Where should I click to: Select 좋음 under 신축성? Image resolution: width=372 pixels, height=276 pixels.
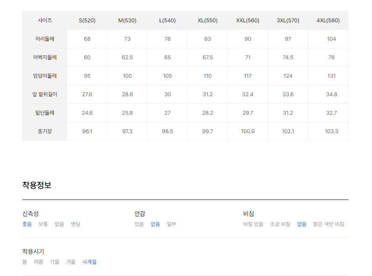27,224
